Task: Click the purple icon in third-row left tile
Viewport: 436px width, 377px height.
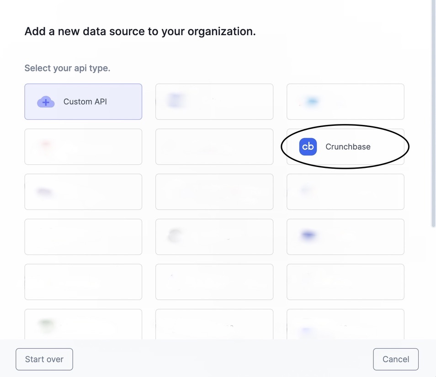Action: pyautogui.click(x=43, y=191)
